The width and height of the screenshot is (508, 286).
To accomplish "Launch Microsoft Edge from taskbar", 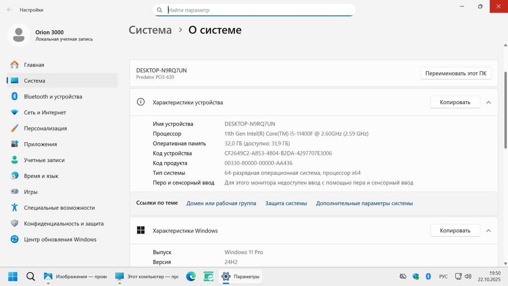I will click(191, 277).
